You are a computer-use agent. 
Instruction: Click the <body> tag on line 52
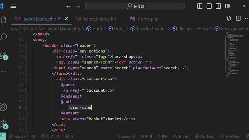[40, 40]
